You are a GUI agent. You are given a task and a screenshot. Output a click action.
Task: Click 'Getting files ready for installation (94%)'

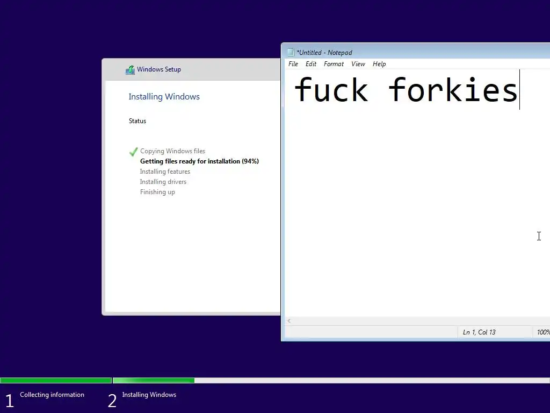pos(199,161)
